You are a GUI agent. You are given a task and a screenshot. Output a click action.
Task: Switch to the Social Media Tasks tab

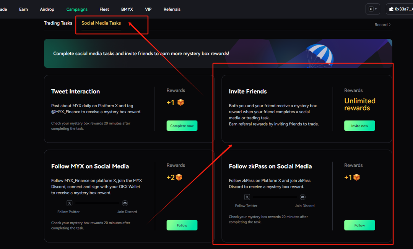point(101,23)
